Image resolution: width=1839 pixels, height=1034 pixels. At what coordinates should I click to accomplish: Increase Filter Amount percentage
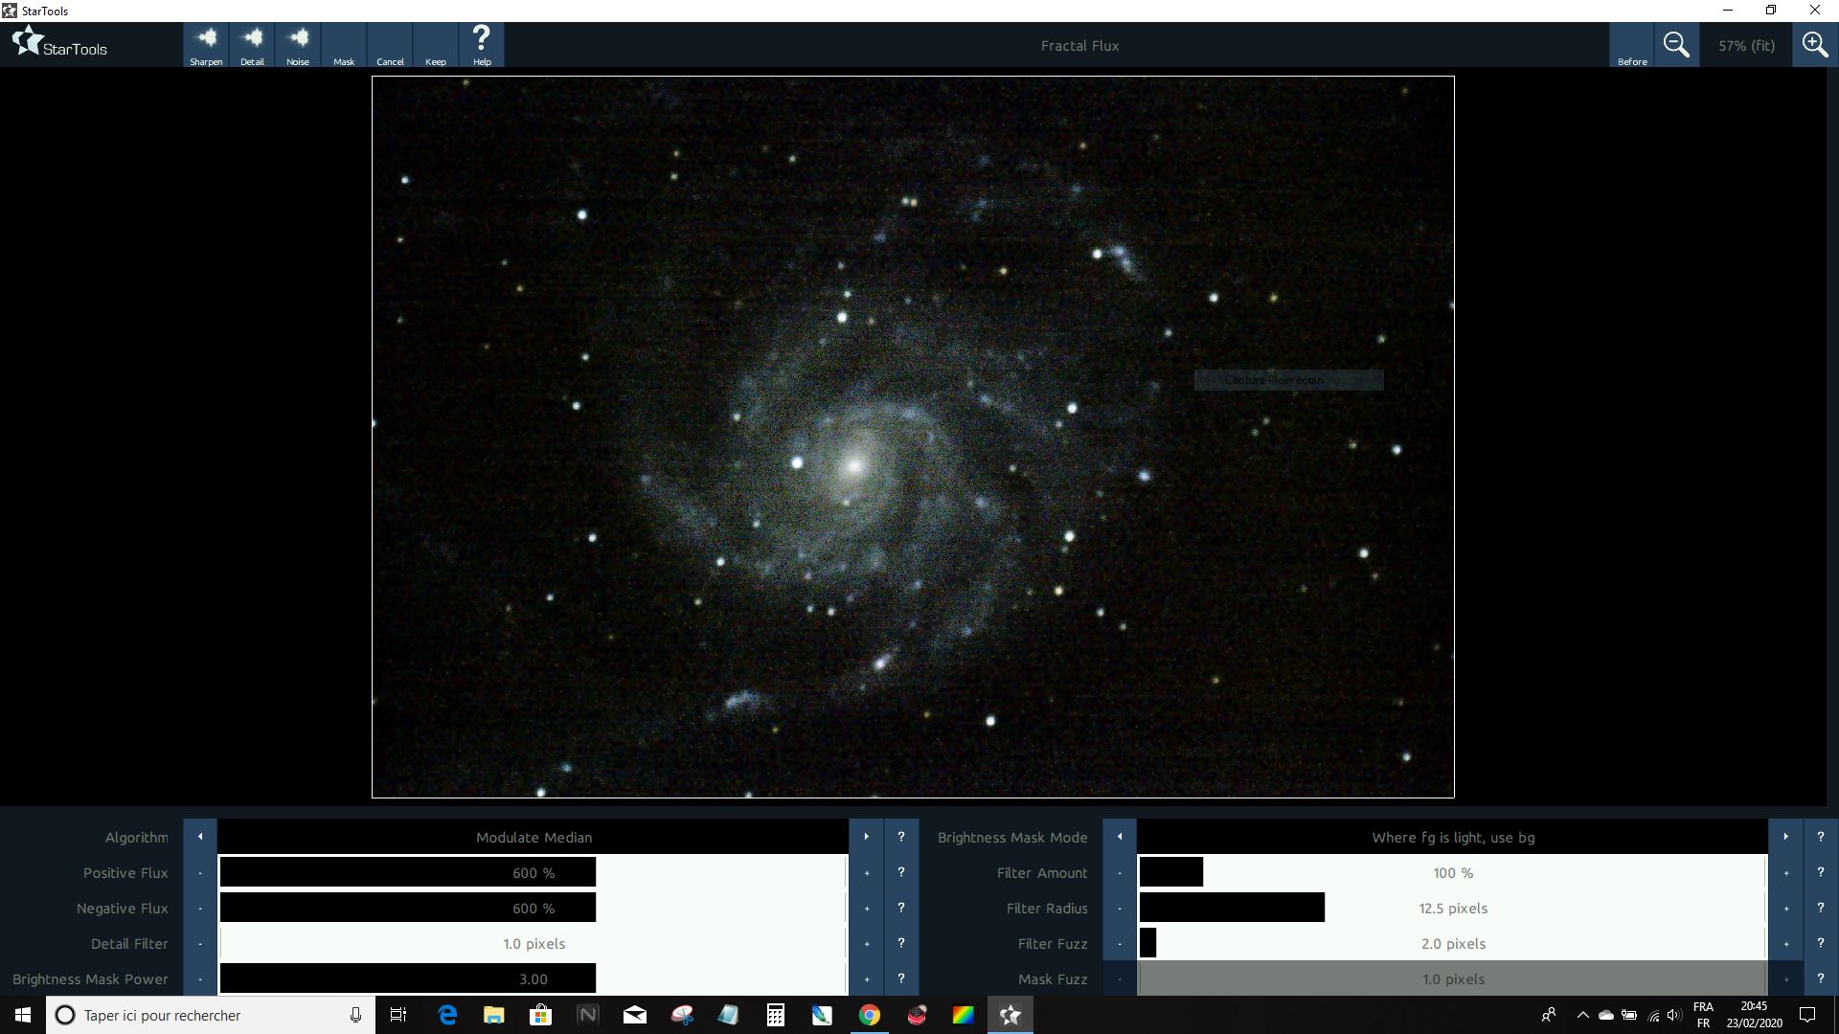(1786, 872)
